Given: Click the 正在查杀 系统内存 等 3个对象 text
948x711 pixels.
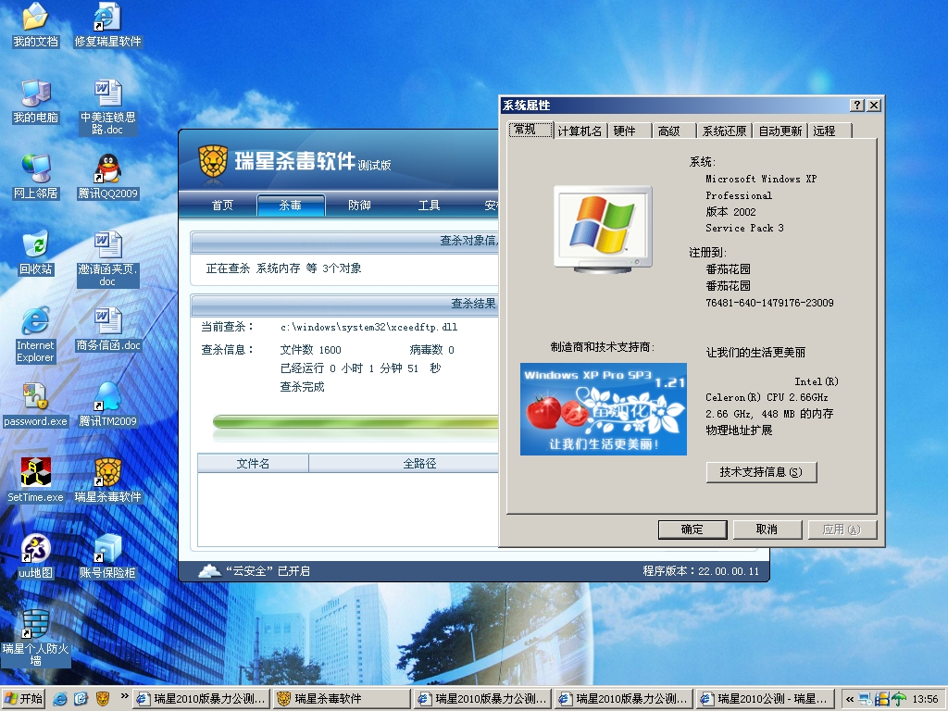Looking at the screenshot, I should [283, 268].
